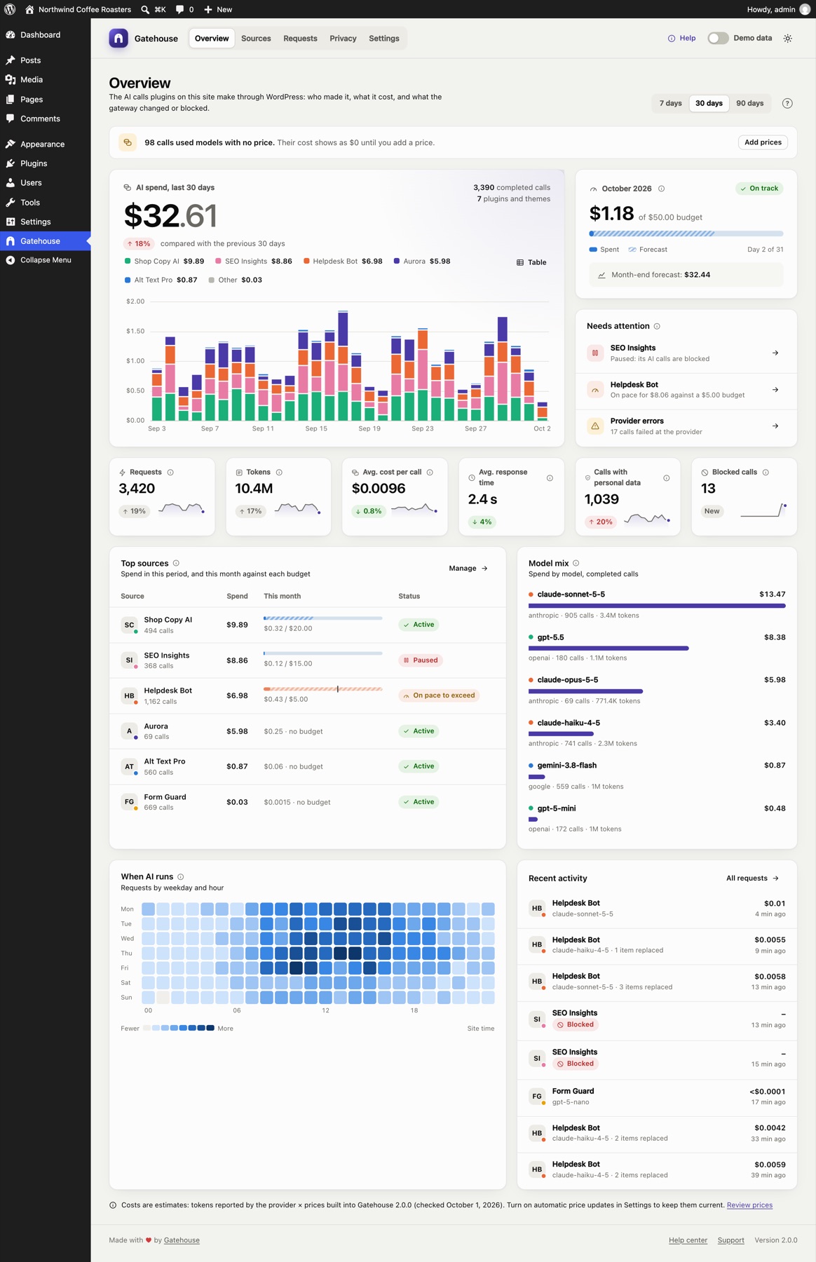Click the info icon next to When AI runs
This screenshot has height=1262, width=816.
[181, 877]
